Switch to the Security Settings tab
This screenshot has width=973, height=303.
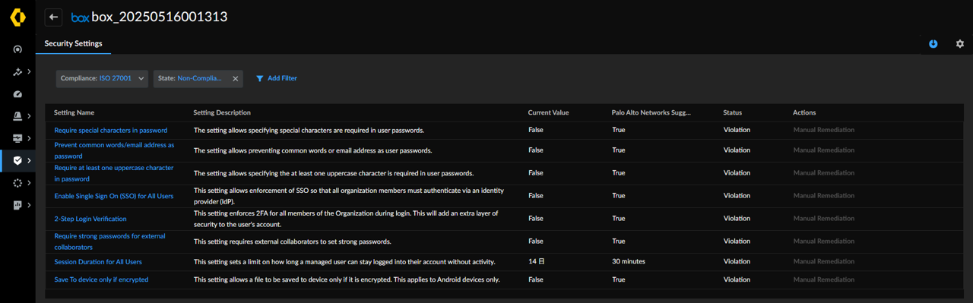click(73, 43)
